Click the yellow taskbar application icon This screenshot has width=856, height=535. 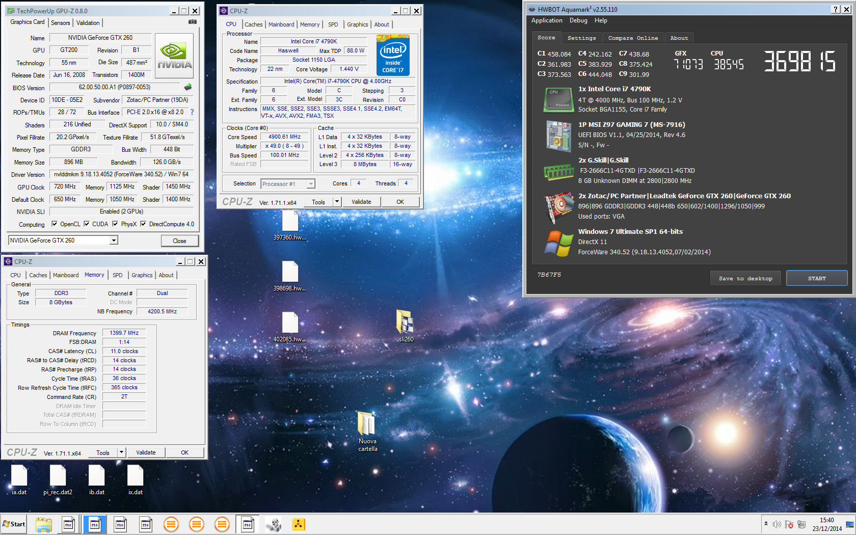click(x=299, y=524)
